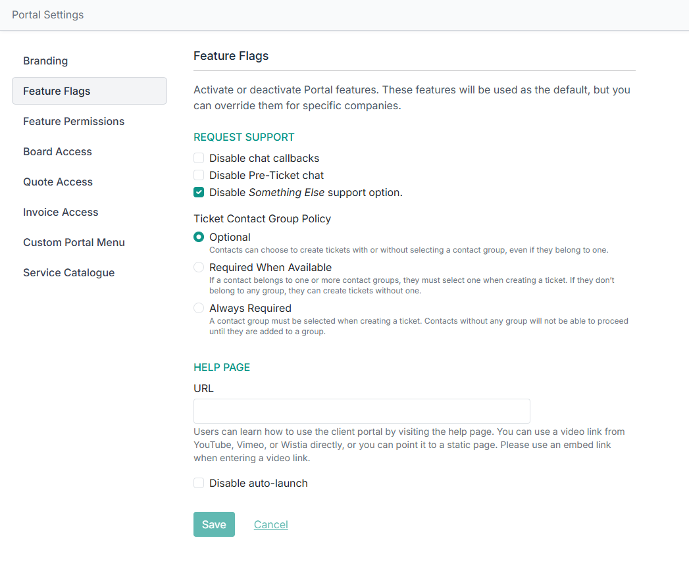Uncheck Disable Something Else support option
The width and height of the screenshot is (689, 573).
199,193
